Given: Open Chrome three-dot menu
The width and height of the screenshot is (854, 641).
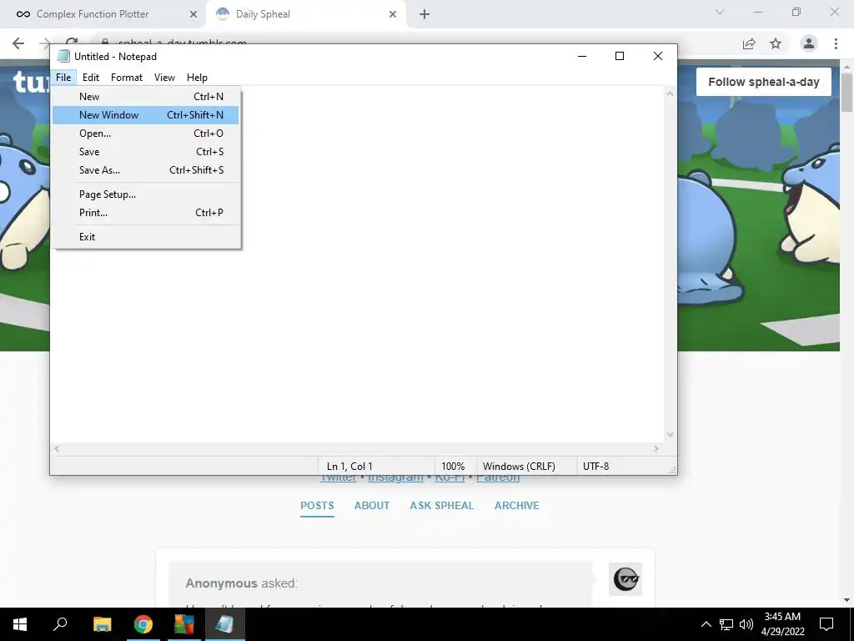Looking at the screenshot, I should point(836,43).
